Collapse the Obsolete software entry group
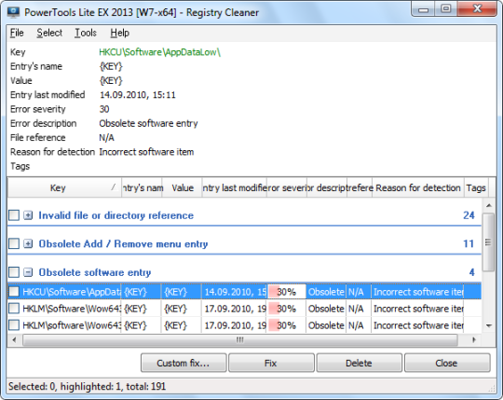This screenshot has height=400, width=503. point(28,272)
